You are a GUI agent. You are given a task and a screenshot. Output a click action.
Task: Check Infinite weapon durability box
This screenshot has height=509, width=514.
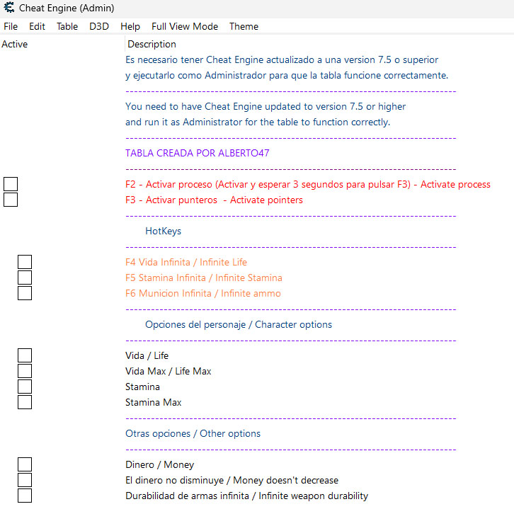click(25, 496)
